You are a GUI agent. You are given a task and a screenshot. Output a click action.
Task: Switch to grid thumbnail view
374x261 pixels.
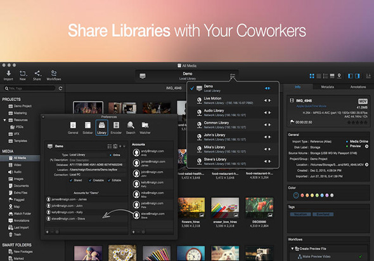tap(312, 76)
